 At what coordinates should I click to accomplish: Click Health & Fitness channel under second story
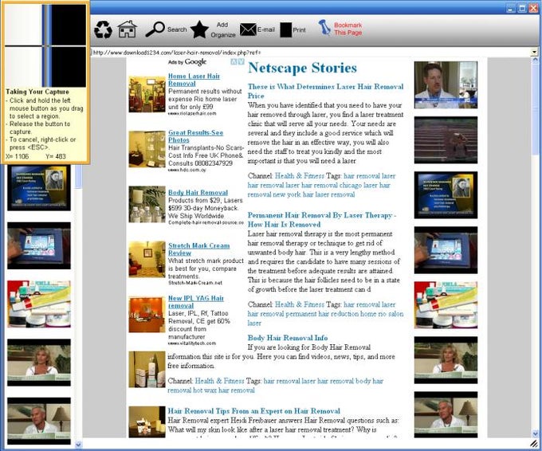(300, 304)
